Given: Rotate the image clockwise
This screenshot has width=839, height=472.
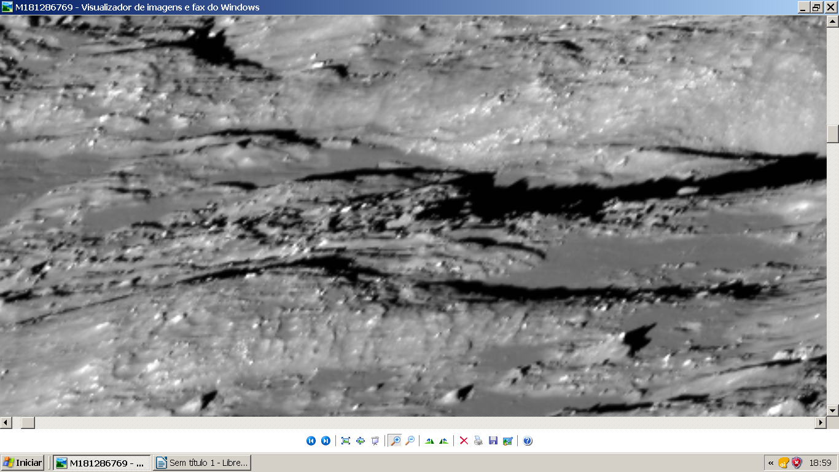Looking at the screenshot, I should point(429,441).
